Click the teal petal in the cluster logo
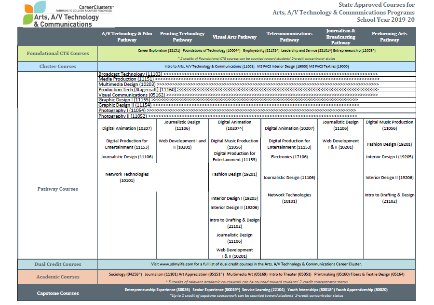The height and width of the screenshot is (305, 434). 40,7
